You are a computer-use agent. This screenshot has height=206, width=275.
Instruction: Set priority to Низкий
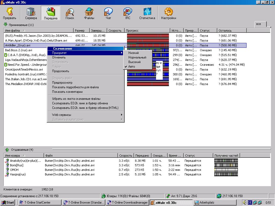click(138, 53)
